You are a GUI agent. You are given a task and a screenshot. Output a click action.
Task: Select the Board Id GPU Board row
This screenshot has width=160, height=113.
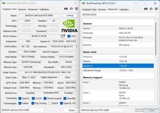point(118,45)
